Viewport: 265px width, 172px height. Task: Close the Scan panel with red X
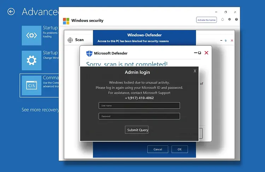point(232,40)
